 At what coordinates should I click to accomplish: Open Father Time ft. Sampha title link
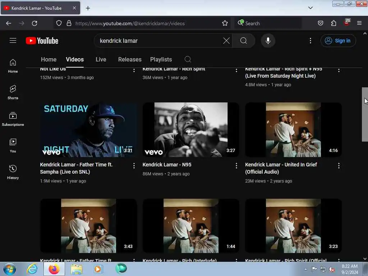click(76, 168)
